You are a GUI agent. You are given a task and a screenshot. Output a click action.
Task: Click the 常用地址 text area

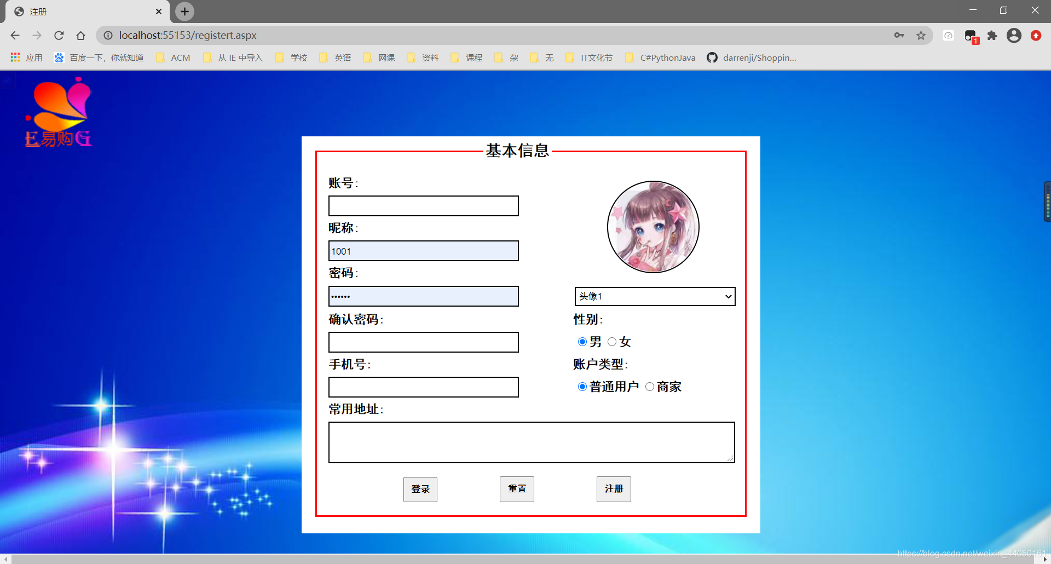532,442
